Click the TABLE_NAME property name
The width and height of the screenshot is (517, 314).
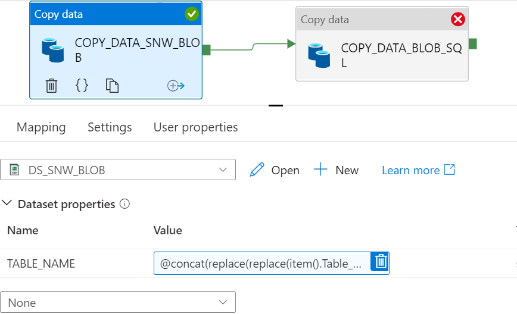tap(41, 263)
